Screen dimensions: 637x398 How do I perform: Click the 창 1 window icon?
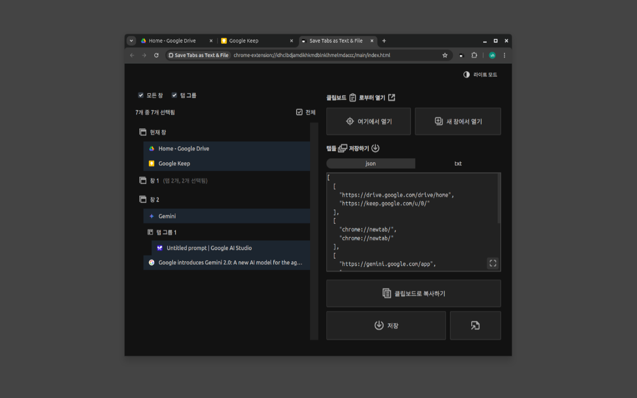click(x=143, y=181)
